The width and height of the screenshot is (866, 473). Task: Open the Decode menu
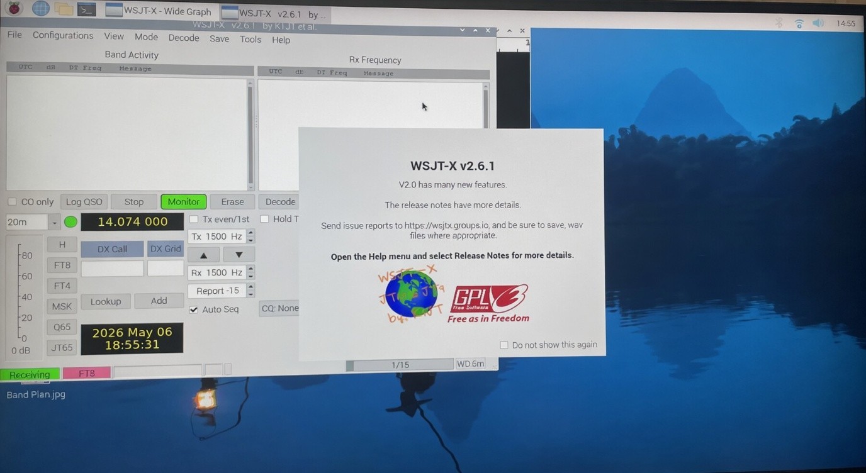[x=184, y=38]
